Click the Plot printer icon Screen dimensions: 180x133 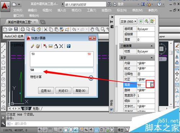(x=23, y=29)
